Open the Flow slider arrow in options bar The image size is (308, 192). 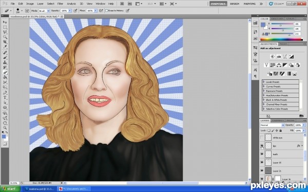95,11
